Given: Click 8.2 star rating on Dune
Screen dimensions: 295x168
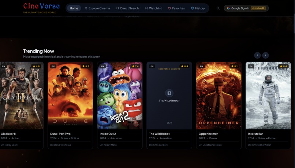Looking at the screenshot, I should (x=86, y=66).
